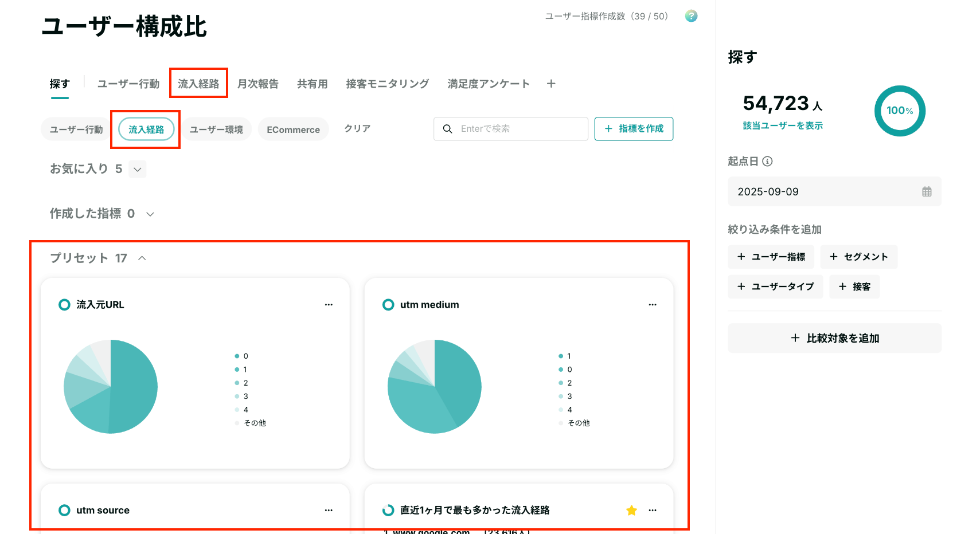Add a ユーザータイプ filter condition
Screen dimensions: 953x534
coord(775,286)
